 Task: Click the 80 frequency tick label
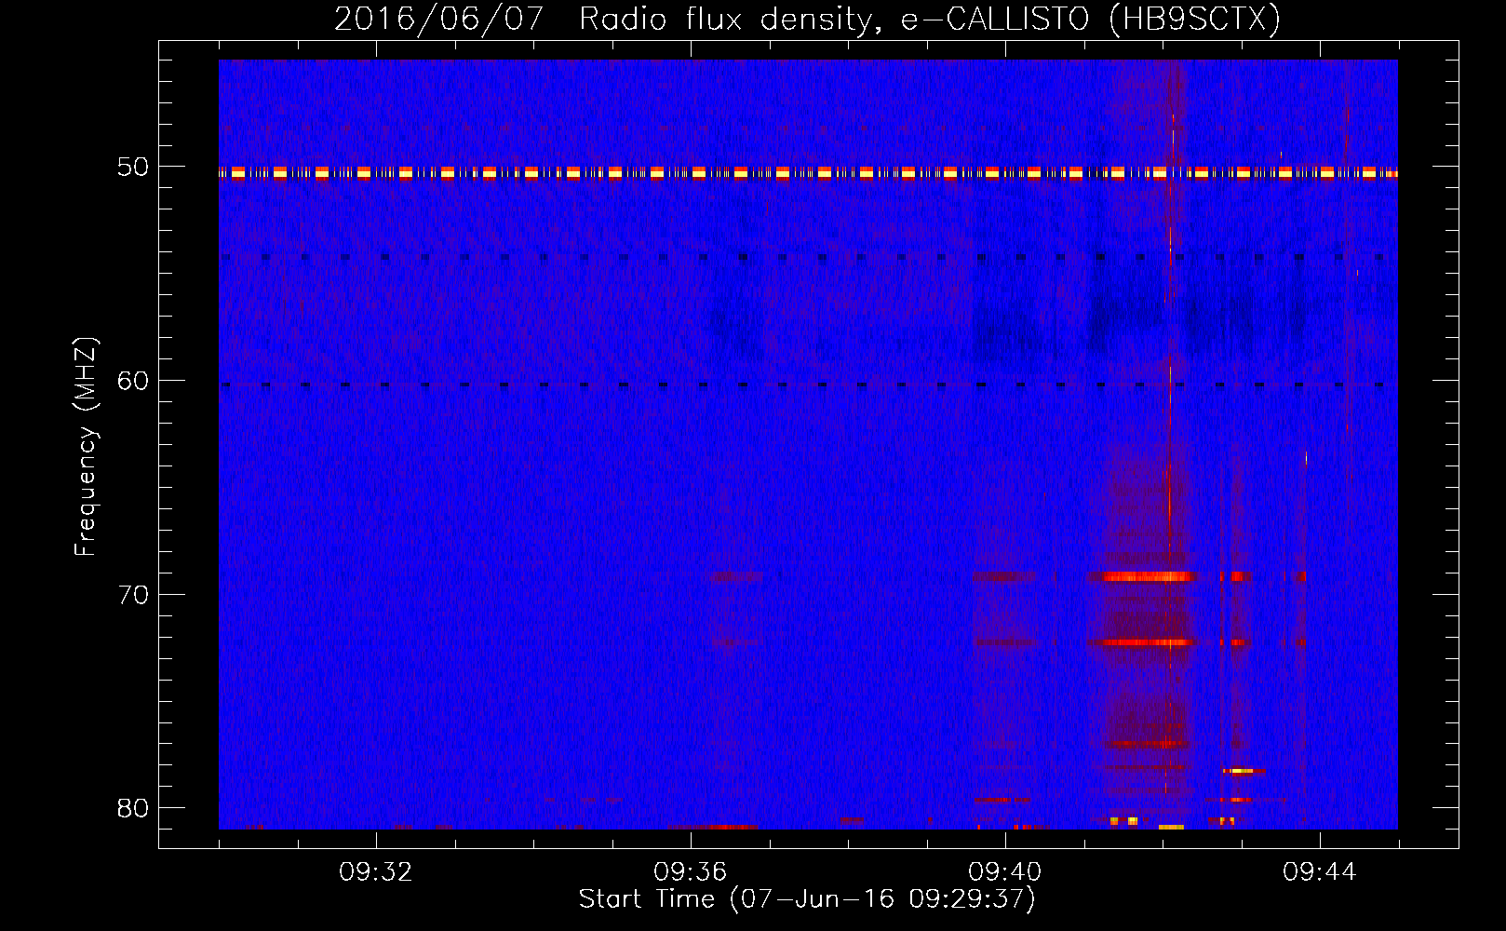132,808
